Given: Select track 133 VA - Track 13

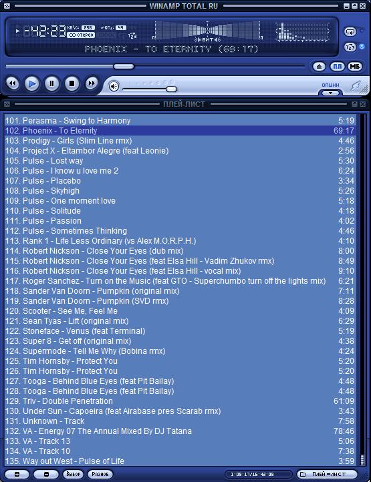Looking at the screenshot, I should click(180, 441).
